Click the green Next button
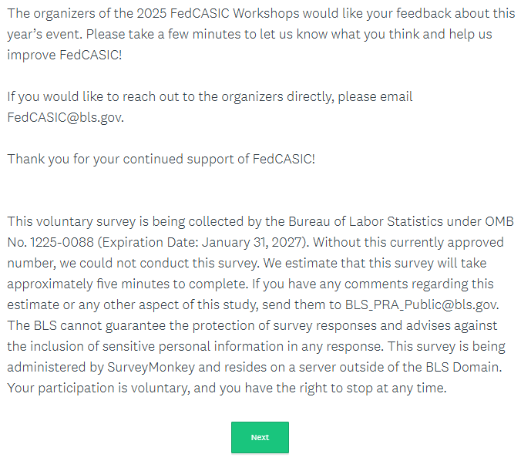This screenshot has width=531, height=471. [x=260, y=437]
